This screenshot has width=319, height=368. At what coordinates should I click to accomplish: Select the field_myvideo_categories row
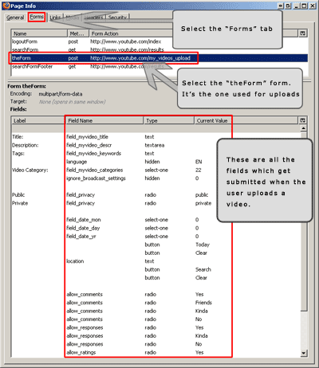[156, 170]
